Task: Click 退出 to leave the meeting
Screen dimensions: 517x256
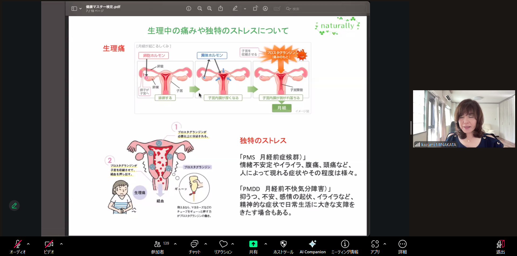Action: [x=500, y=247]
